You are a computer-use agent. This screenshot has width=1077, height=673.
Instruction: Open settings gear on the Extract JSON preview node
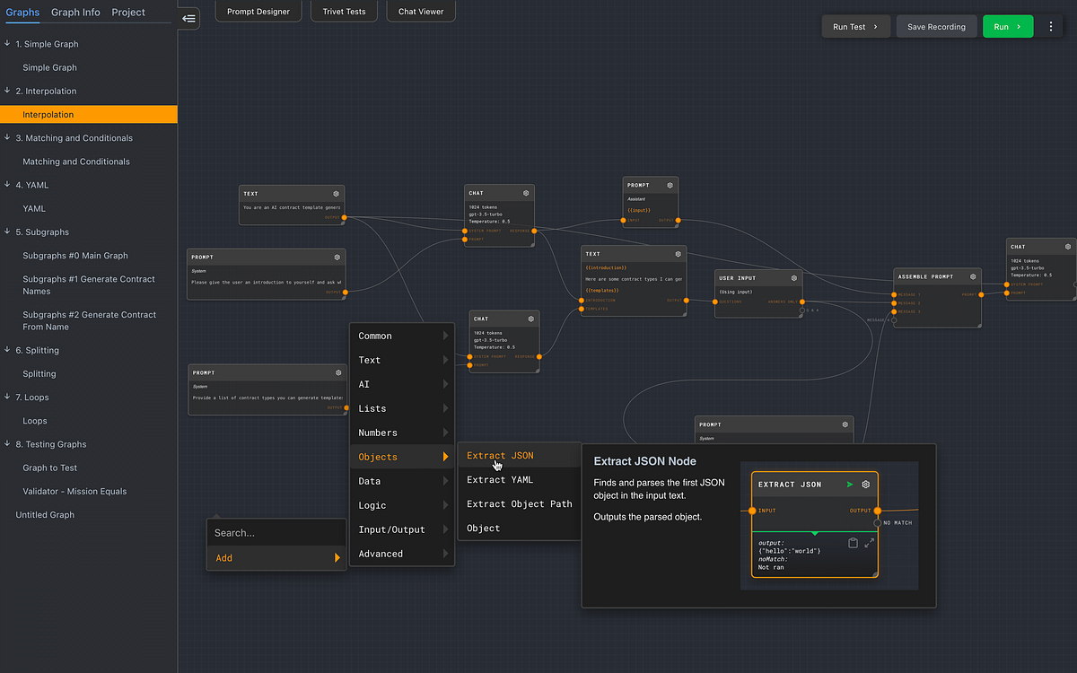(x=864, y=484)
